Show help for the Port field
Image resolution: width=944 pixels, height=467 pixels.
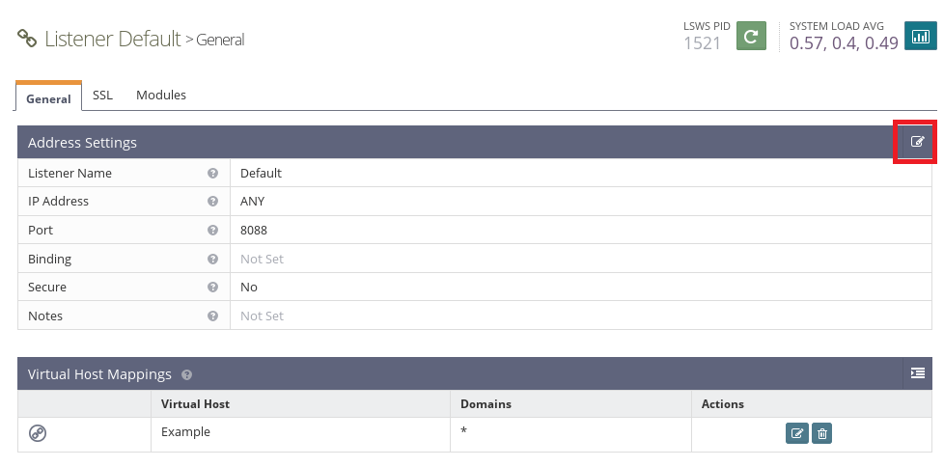[x=212, y=231]
